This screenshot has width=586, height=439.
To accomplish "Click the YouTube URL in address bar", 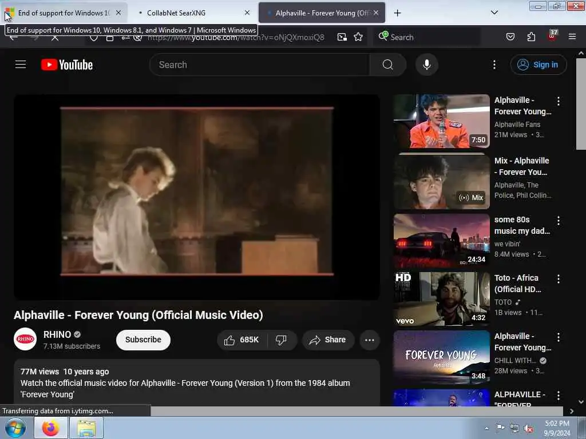I will tap(236, 38).
